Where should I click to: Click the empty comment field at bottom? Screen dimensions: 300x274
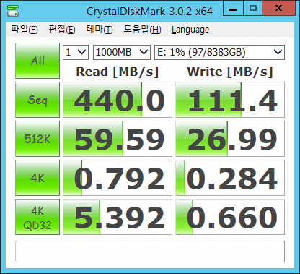click(x=150, y=252)
